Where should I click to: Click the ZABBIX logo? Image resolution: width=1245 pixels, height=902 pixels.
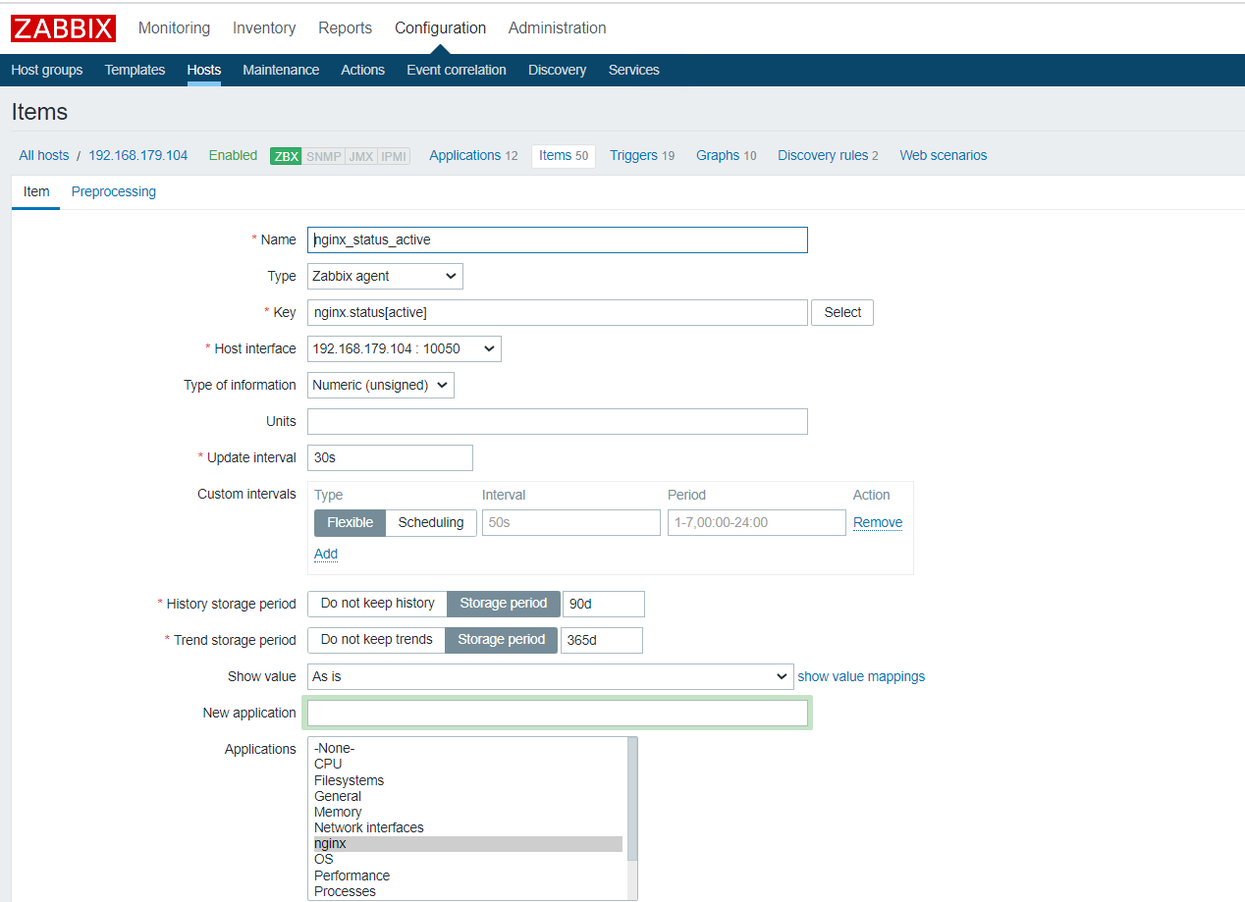point(64,28)
